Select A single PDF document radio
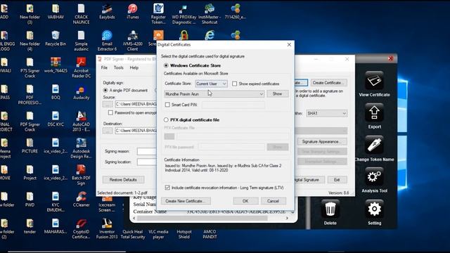This screenshot has height=253, width=450. tap(105, 91)
